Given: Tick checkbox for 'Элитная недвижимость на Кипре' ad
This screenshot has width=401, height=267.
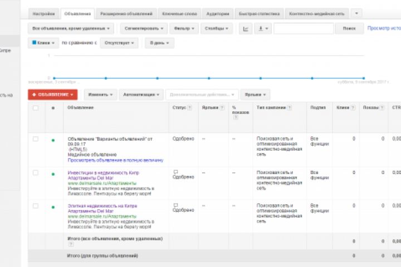Looking at the screenshot, I should [36, 206].
